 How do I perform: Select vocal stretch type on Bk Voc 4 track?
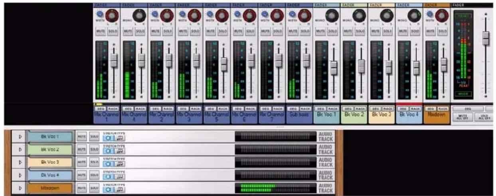click(x=108, y=177)
